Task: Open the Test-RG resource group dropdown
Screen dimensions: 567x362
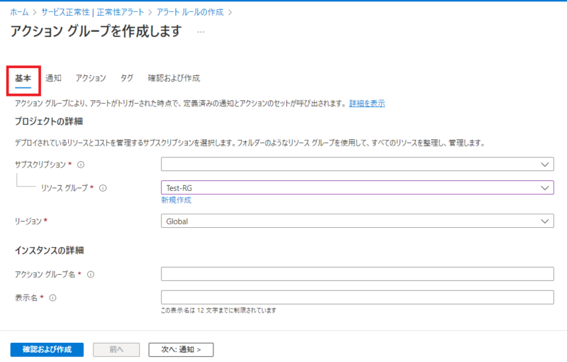Action: tap(357, 187)
